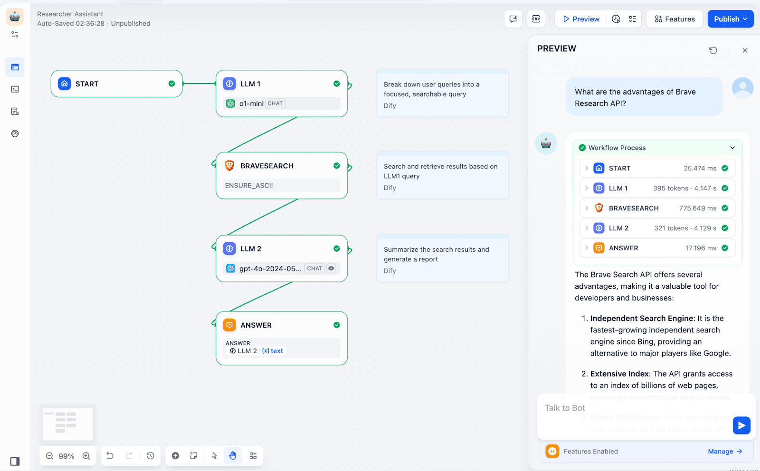The height and width of the screenshot is (471, 760).
Task: Click the Talk to Bot input field
Action: coord(632,408)
